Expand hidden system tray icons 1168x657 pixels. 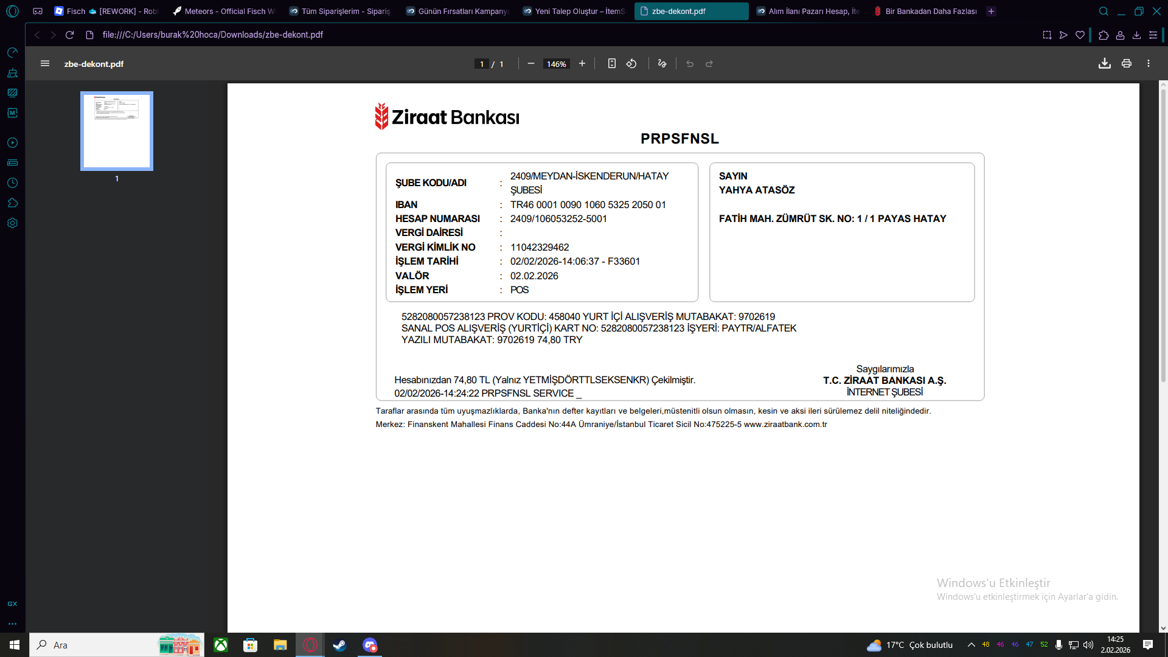tap(971, 645)
